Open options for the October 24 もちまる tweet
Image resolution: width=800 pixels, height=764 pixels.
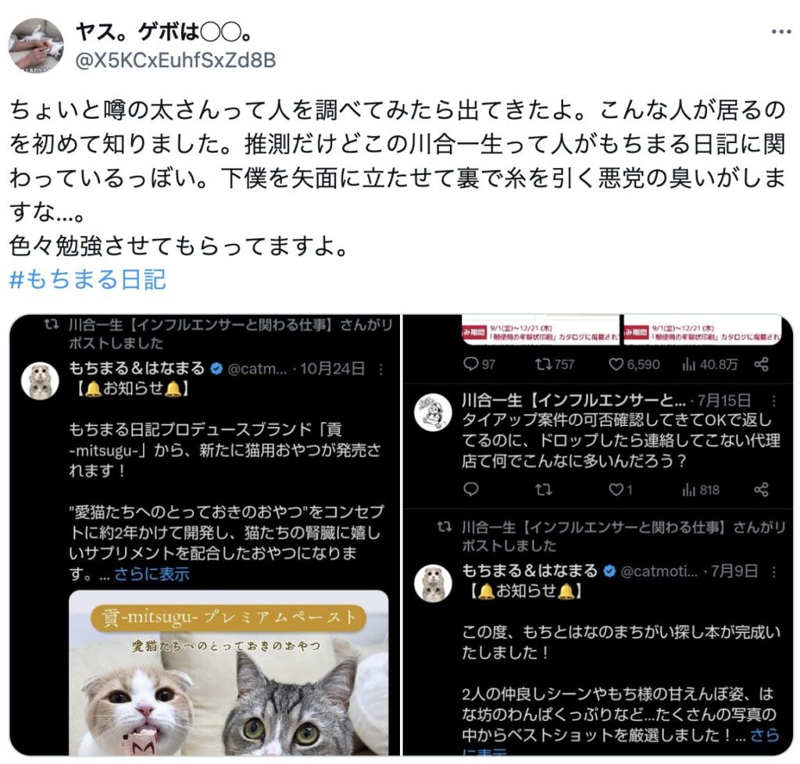380,370
